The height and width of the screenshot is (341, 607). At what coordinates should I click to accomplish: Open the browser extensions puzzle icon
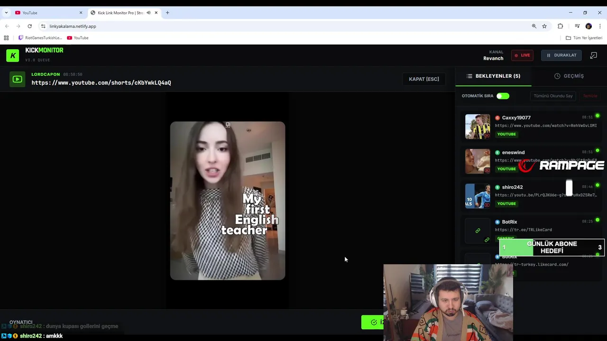[x=561, y=26]
